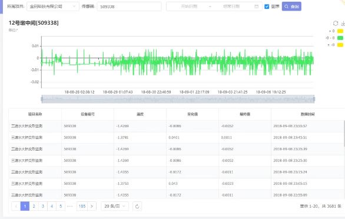Click the sensor number field showing 509338

[129, 6]
